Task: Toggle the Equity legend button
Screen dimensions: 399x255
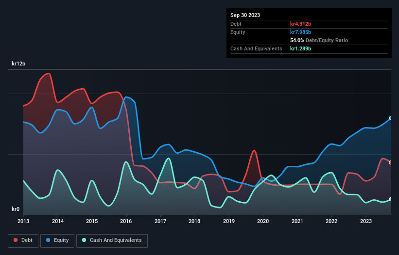Action: click(57, 240)
